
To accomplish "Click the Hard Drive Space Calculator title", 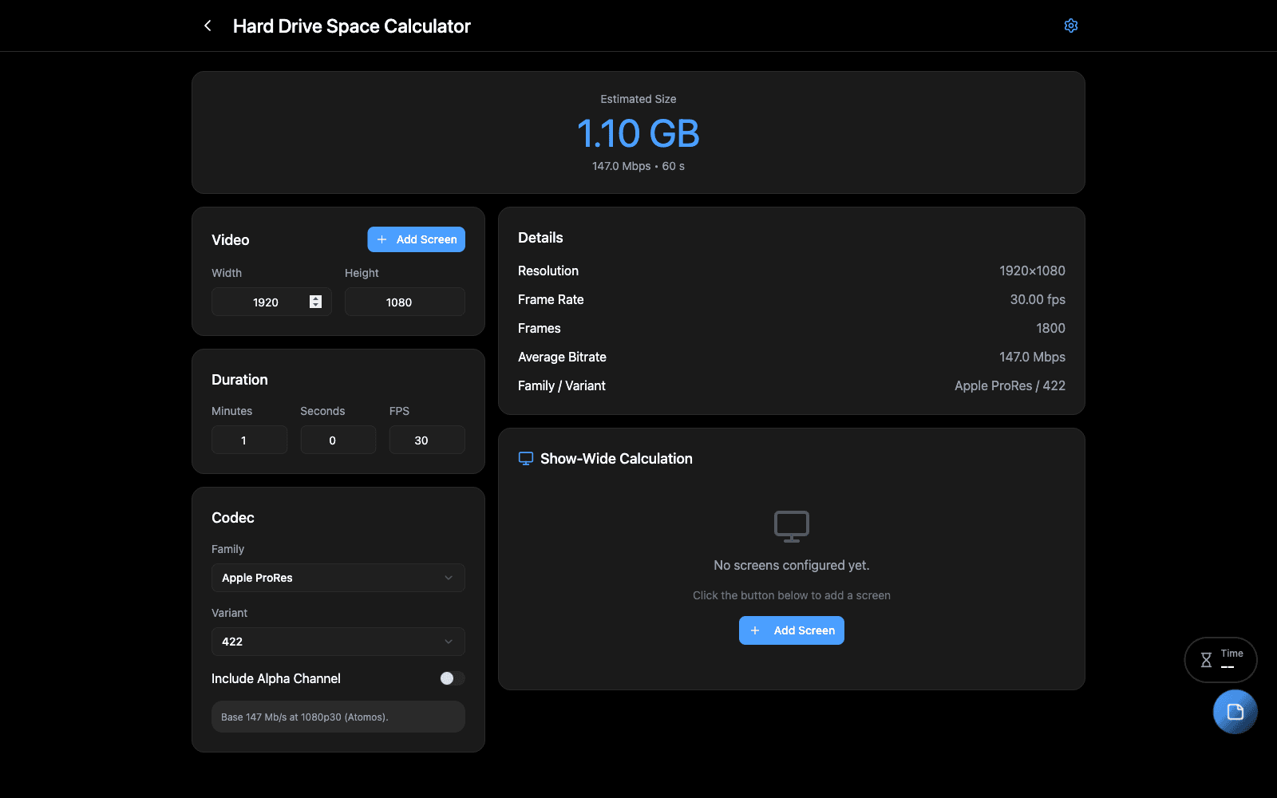I will [352, 26].
